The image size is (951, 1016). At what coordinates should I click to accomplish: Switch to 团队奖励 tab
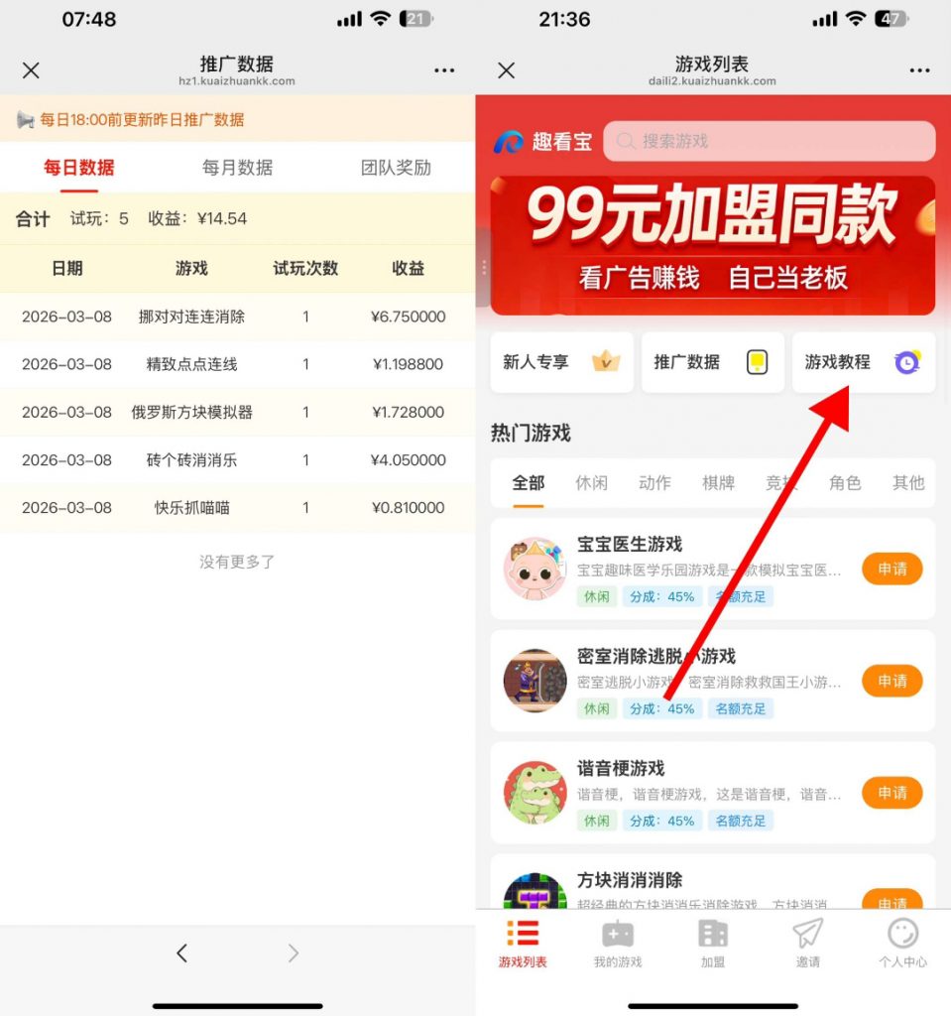396,168
